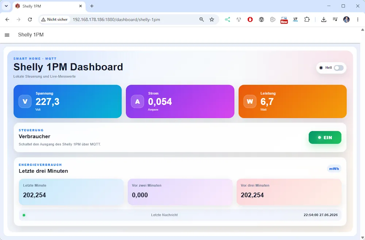Click the A icon on Strom card
This screenshot has width=365, height=240.
click(x=138, y=102)
